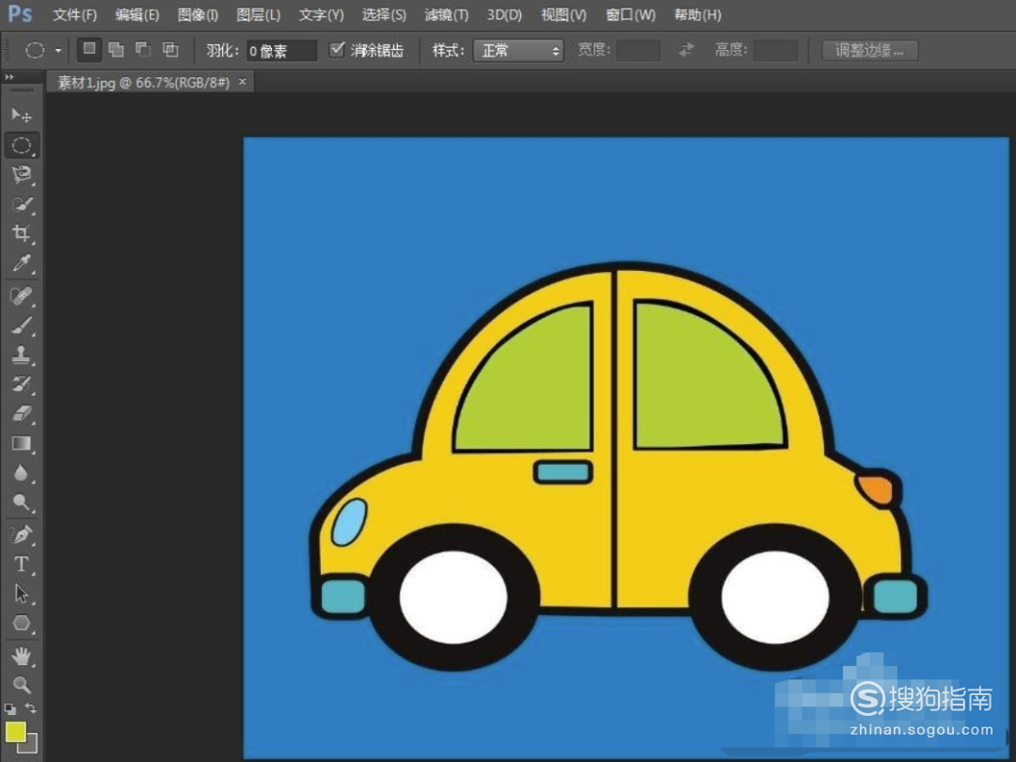Viewport: 1016px width, 762px height.
Task: Select the Brush tool
Action: [22, 325]
